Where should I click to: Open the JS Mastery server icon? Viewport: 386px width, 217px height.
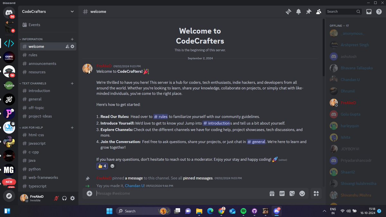[x=9, y=128]
